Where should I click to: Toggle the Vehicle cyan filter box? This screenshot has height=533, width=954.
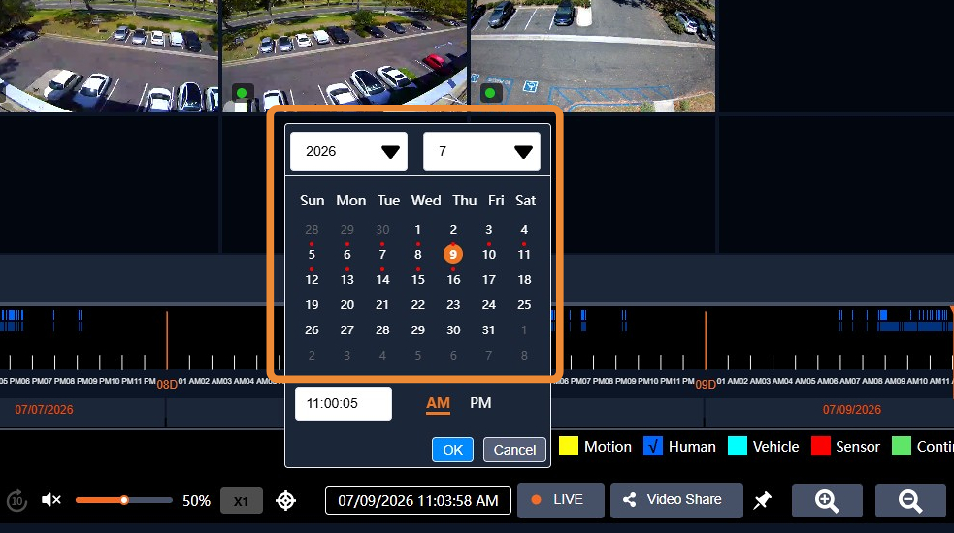(x=738, y=446)
